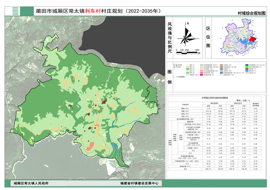
Task: Click the black-and-white scale bar
Action: point(188,53)
